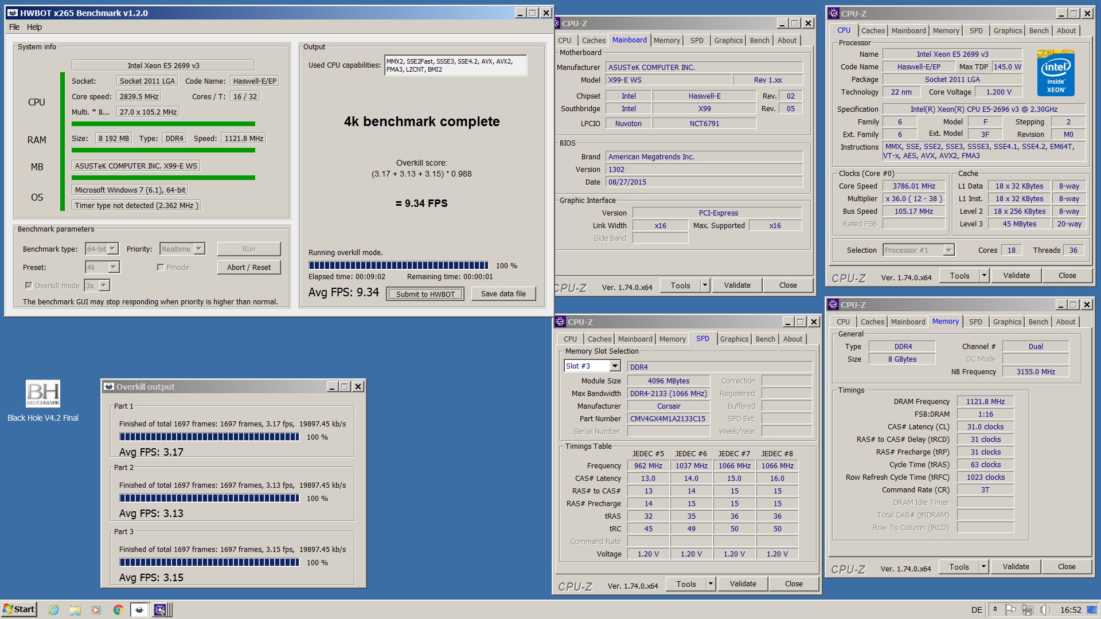Viewport: 1101px width, 619px height.
Task: Click the Submit to HWBOT button
Action: click(x=425, y=294)
